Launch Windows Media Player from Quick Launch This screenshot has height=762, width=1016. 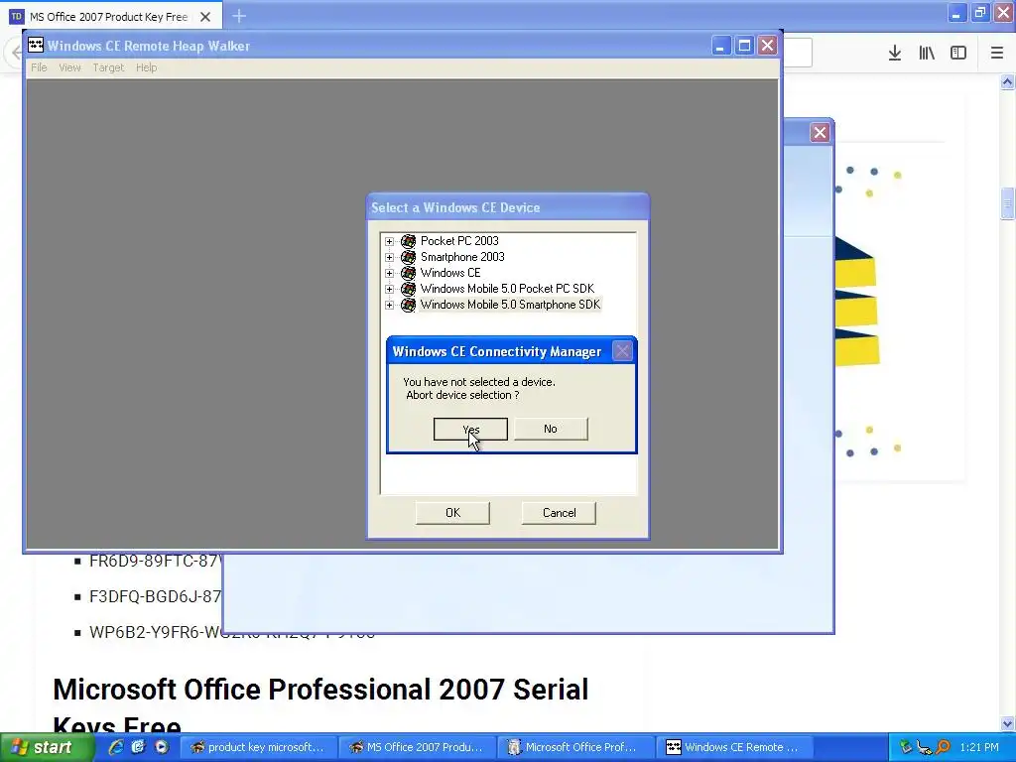[162, 747]
